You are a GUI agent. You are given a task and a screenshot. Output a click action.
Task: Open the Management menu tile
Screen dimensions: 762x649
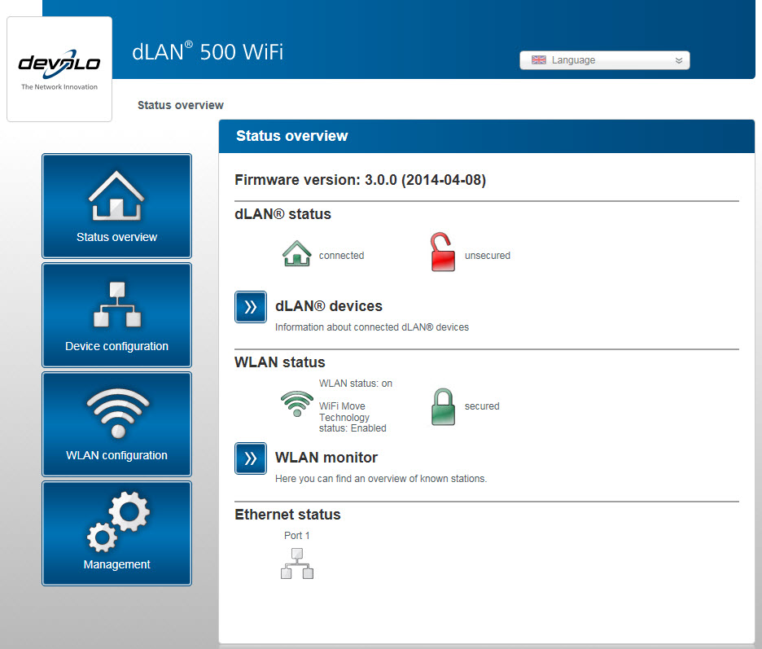[x=116, y=533]
